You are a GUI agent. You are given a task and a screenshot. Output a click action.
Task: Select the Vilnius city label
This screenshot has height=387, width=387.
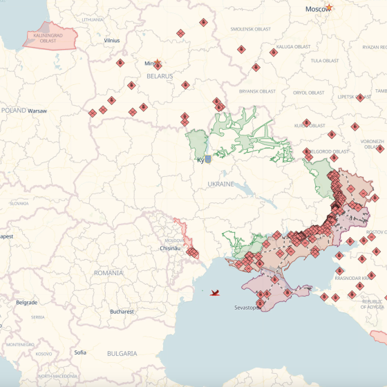(x=112, y=41)
